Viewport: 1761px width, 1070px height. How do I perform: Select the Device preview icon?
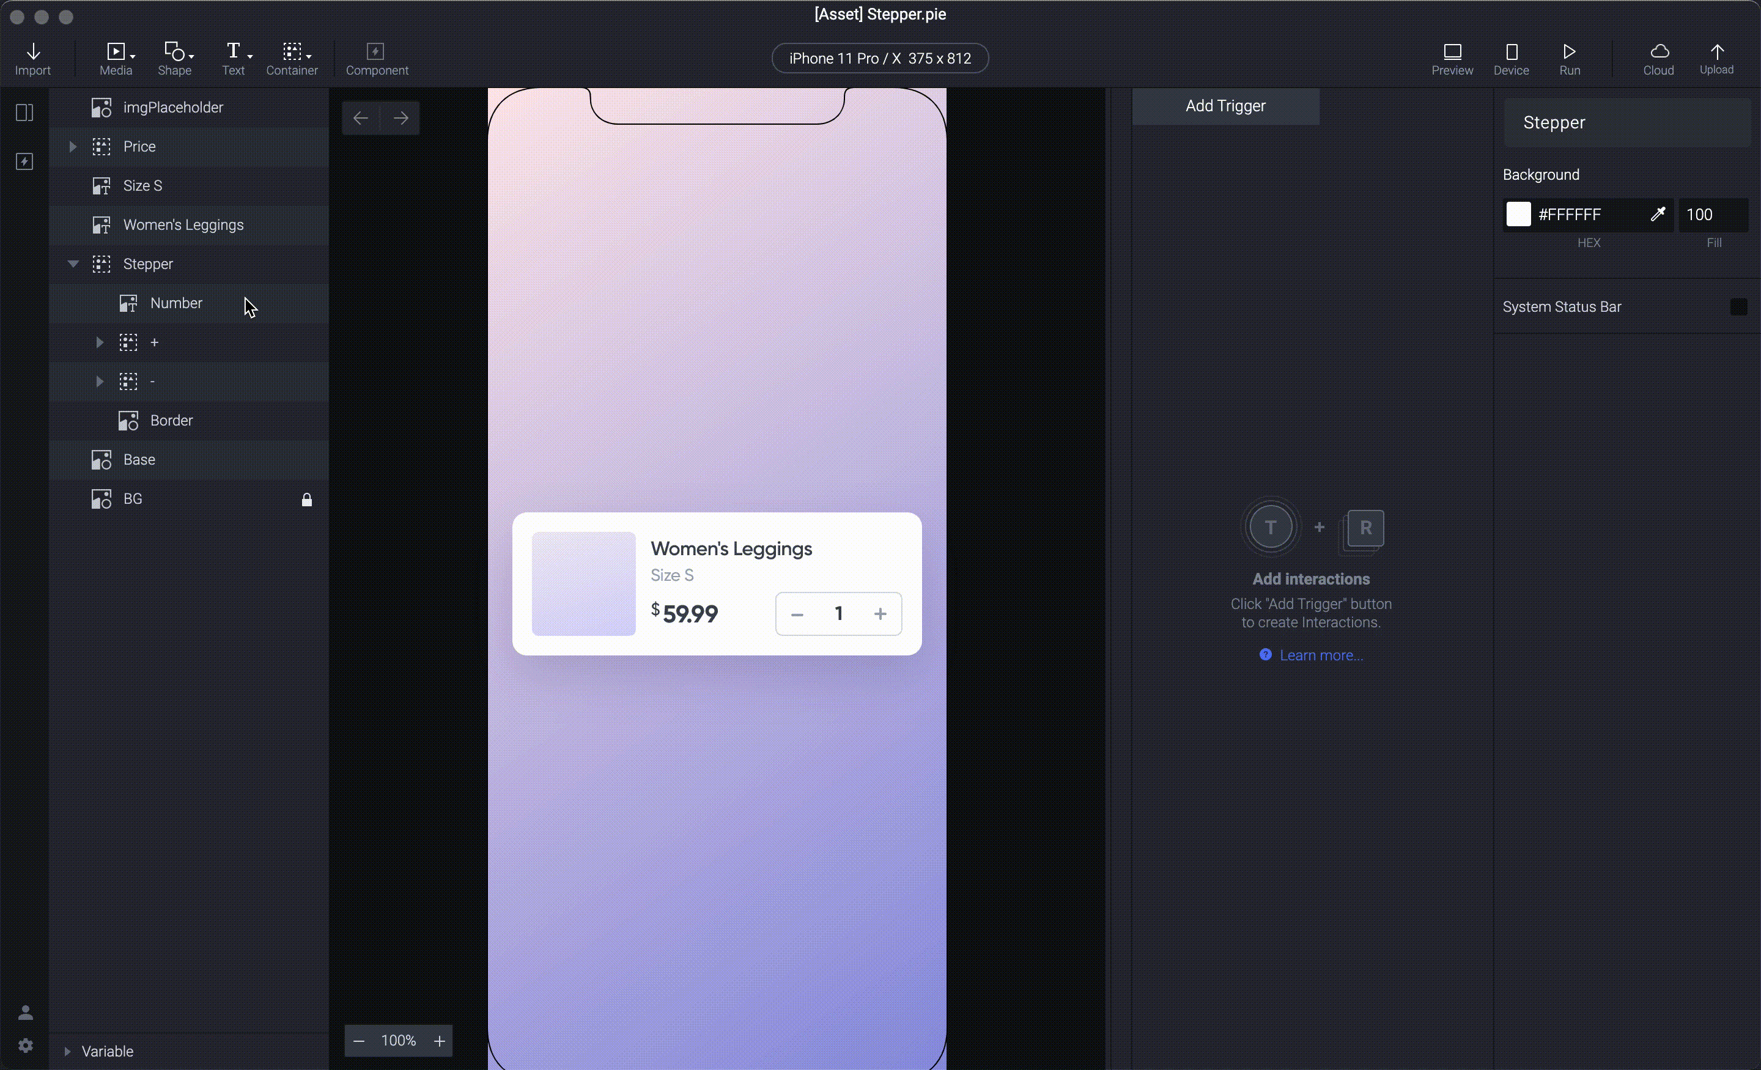1511,58
